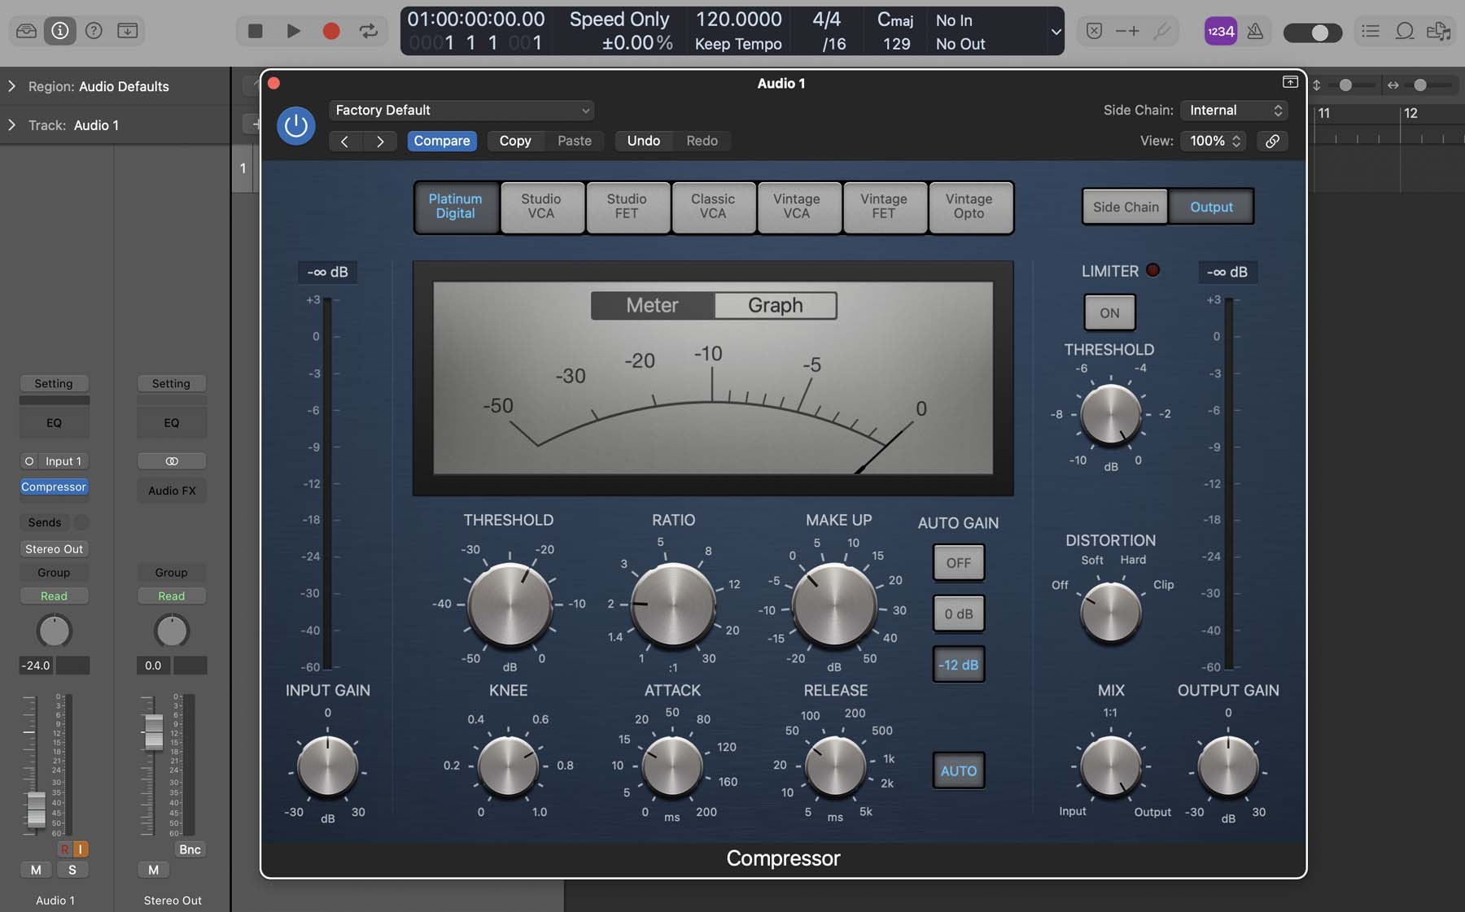Screen dimensions: 1465x912
Task: Expand the Track Audio 1 disclosure
Action: [x=11, y=125]
